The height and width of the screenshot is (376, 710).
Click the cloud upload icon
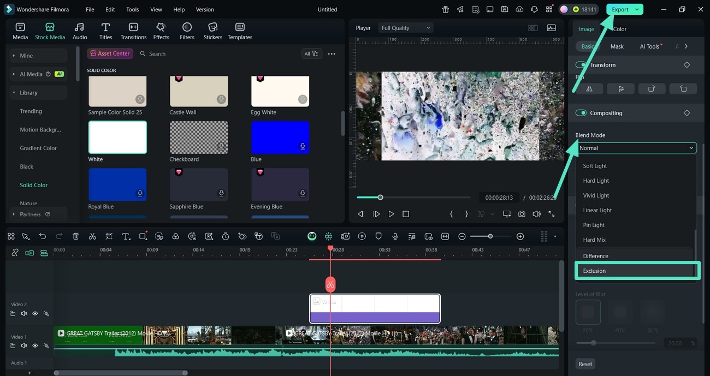519,9
